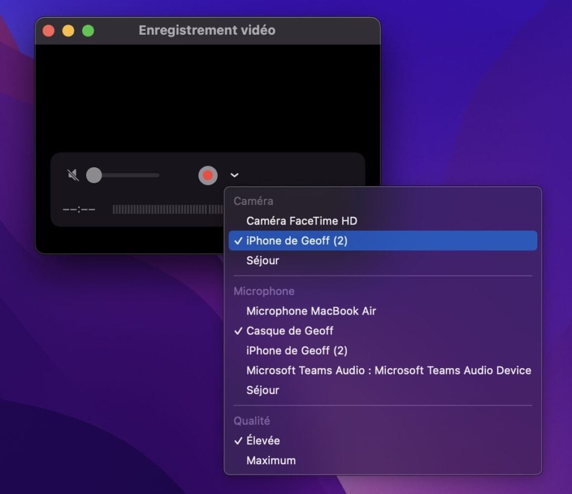Viewport: 572px width, 494px height.
Task: Click the audio level meter bar
Action: 168,210
